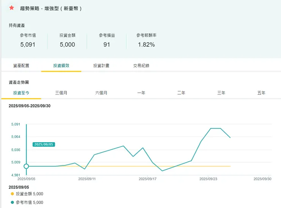Open the 交易紀錄 tab
Image resolution: width=281 pixels, height=208 pixels.
(141, 65)
